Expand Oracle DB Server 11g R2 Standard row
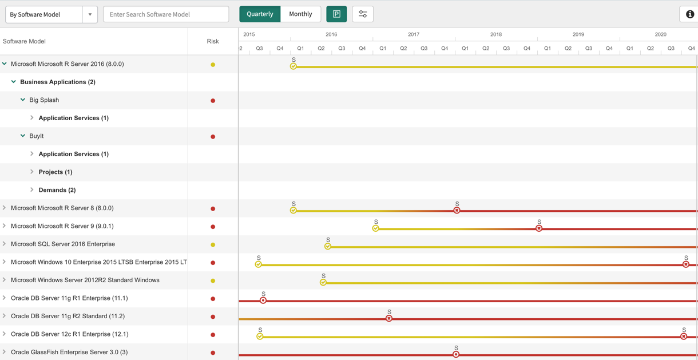698x360 pixels. coord(5,316)
